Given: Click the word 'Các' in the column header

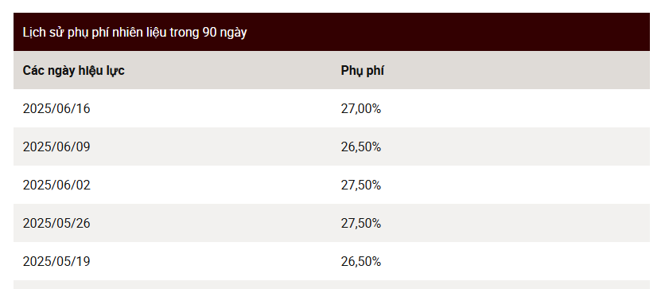Looking at the screenshot, I should pos(33,70).
